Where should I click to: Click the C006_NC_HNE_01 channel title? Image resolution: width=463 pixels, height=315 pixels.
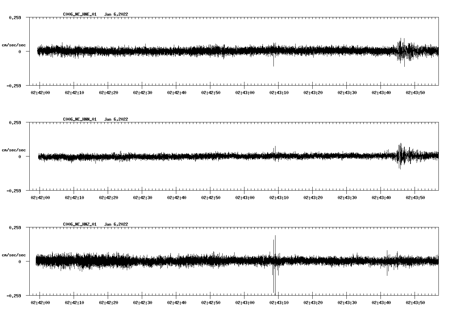[80, 14]
